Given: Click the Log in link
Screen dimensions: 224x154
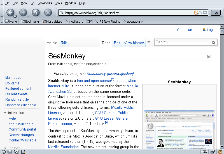Looking at the screenshot, I should [x=212, y=30].
